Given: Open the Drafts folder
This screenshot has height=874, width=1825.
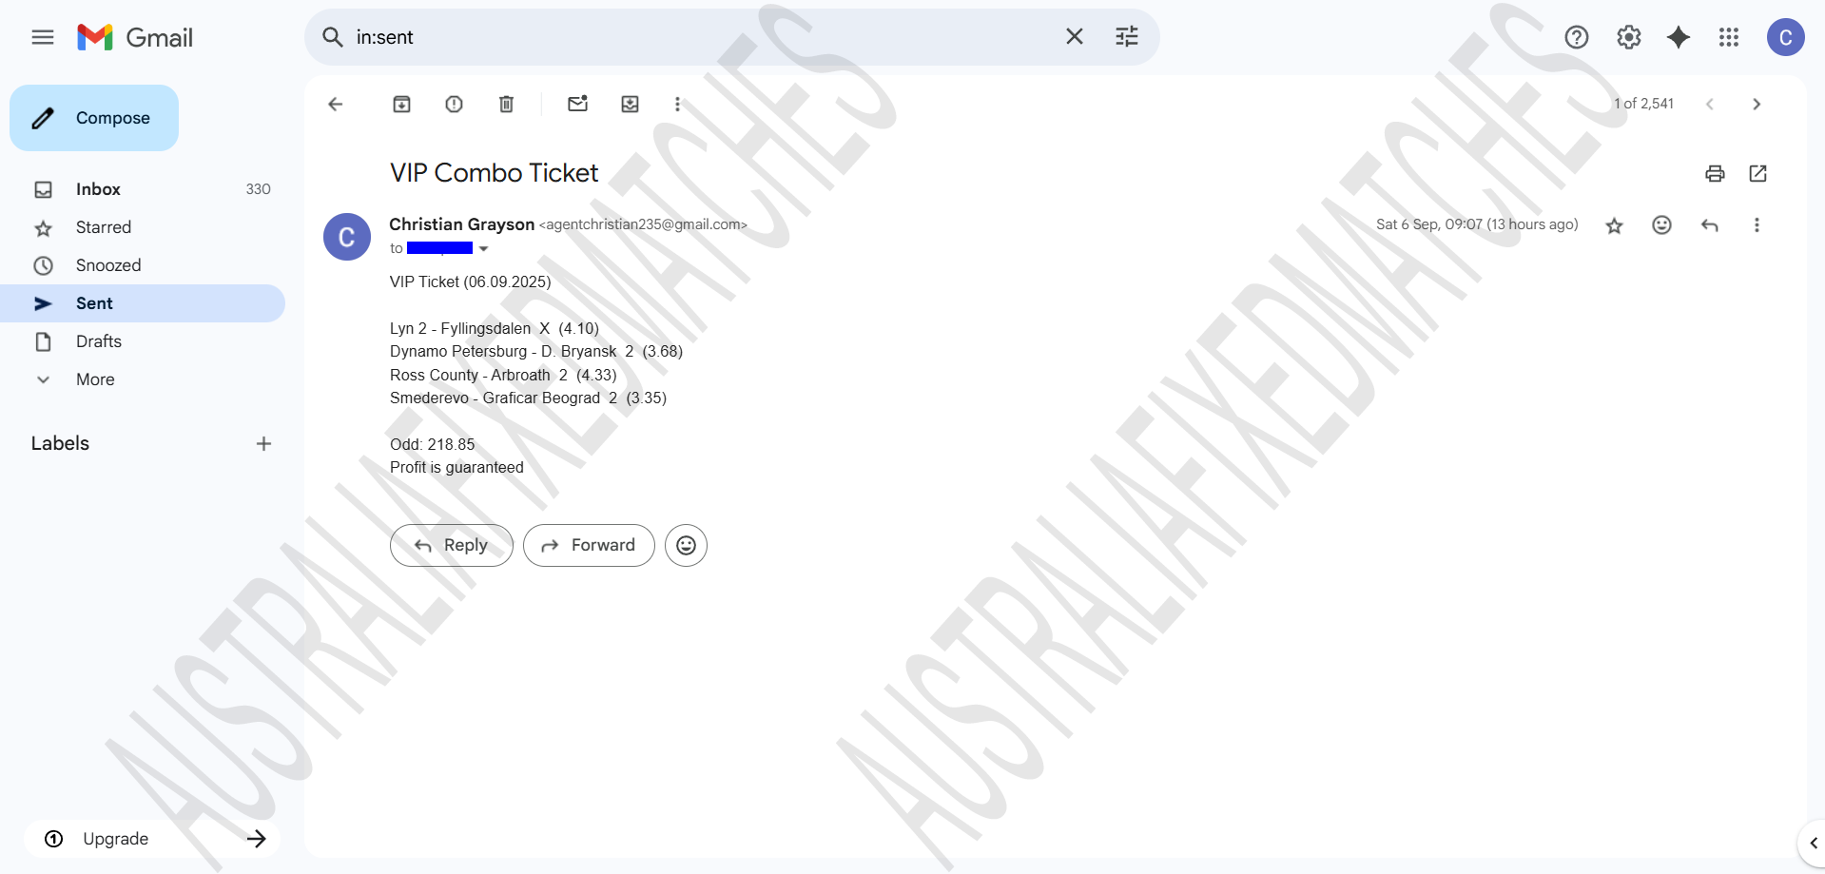Looking at the screenshot, I should click(x=143, y=341).
